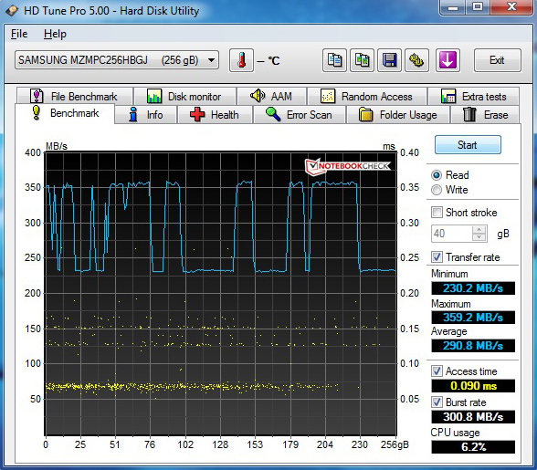Select the Write radio button
Image resolution: width=537 pixels, height=470 pixels.
click(x=437, y=190)
